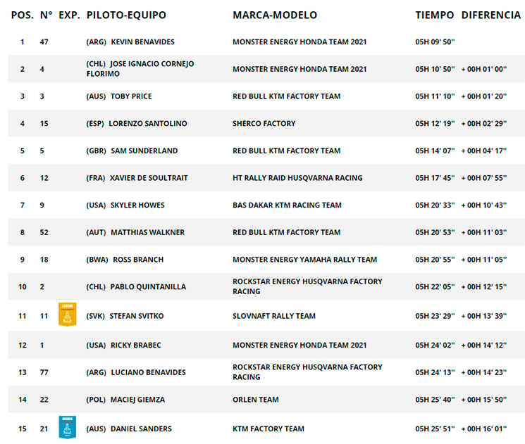Select Sam Sunderland in the results
The image size is (525, 444).
coord(144,151)
